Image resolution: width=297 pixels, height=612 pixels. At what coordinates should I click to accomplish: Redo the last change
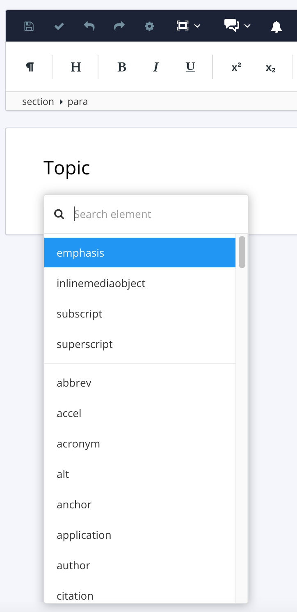tap(119, 25)
